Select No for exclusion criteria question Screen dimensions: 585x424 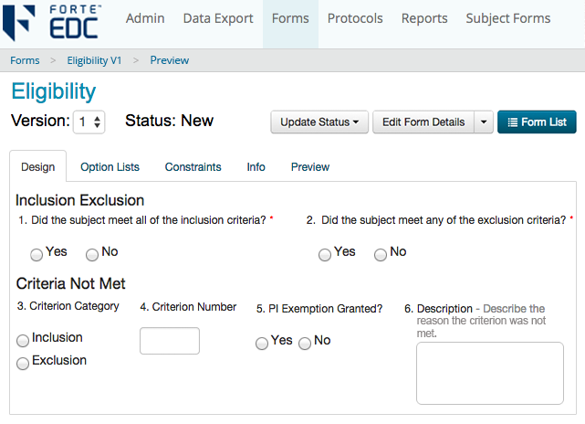[381, 255]
